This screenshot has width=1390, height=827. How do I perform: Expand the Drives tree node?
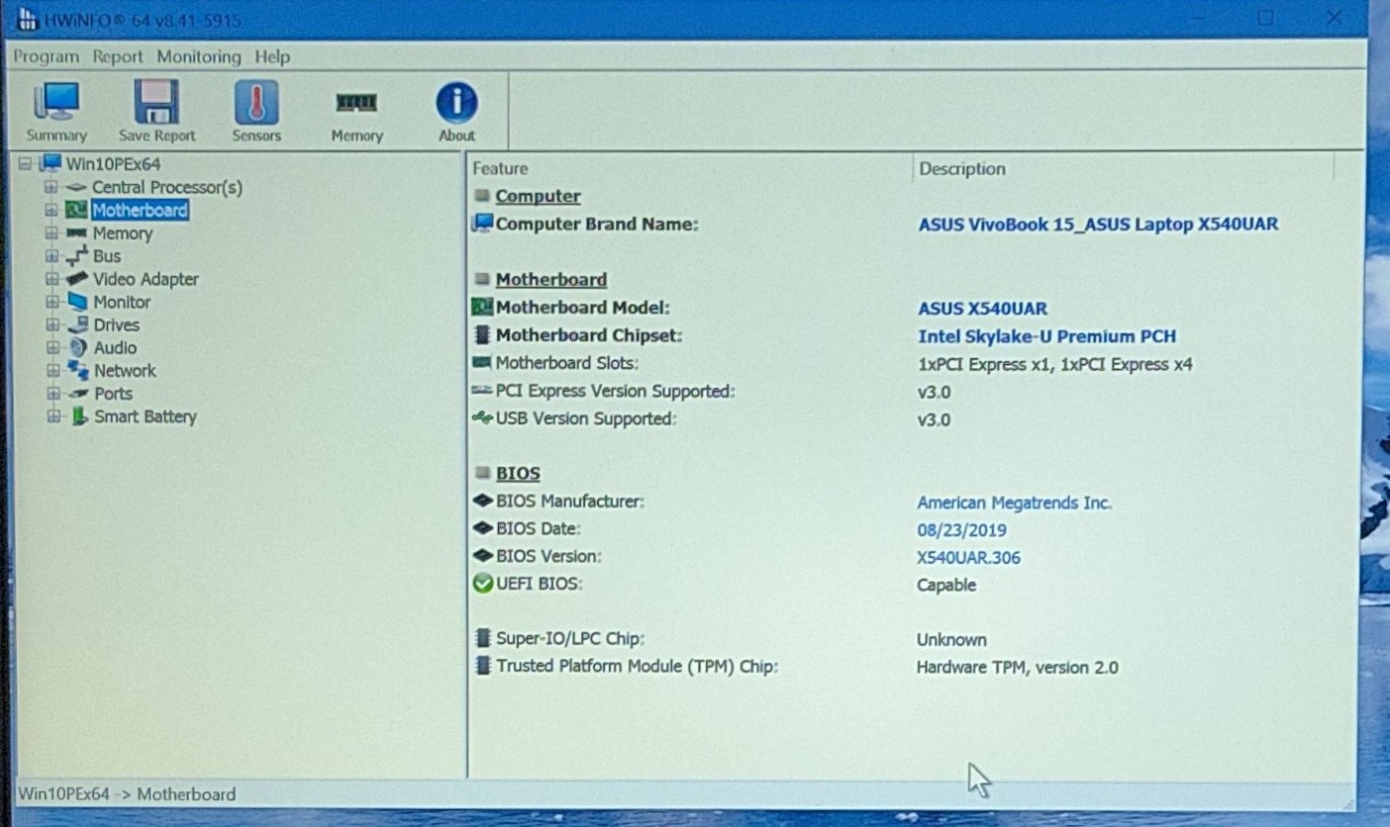[x=52, y=324]
